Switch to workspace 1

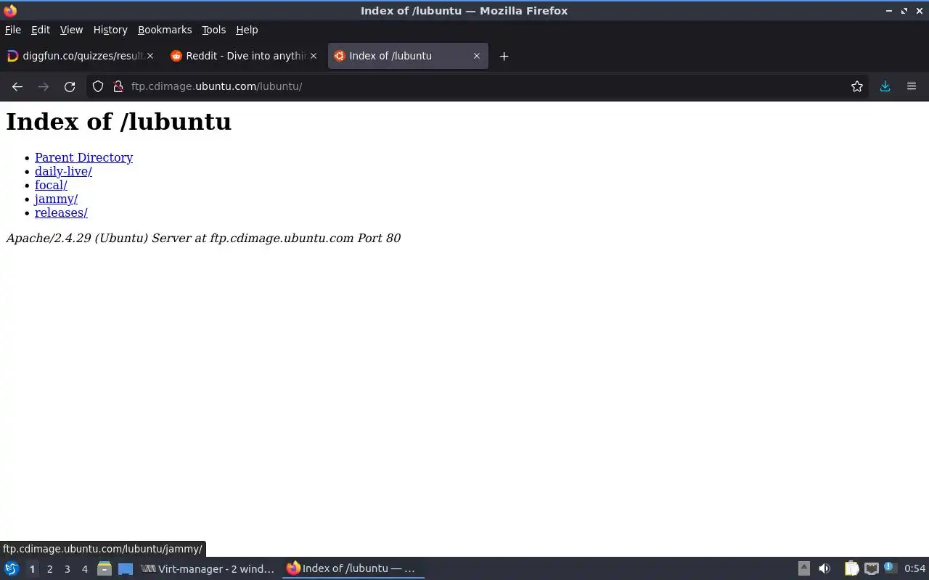click(32, 569)
